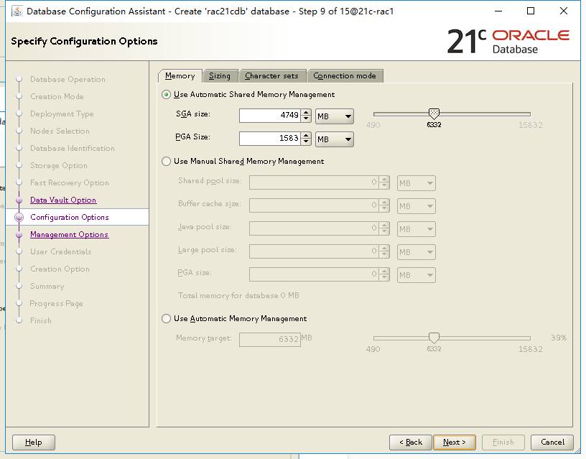
Task: Open manual PGA size unit dropdown
Action: coord(417,275)
